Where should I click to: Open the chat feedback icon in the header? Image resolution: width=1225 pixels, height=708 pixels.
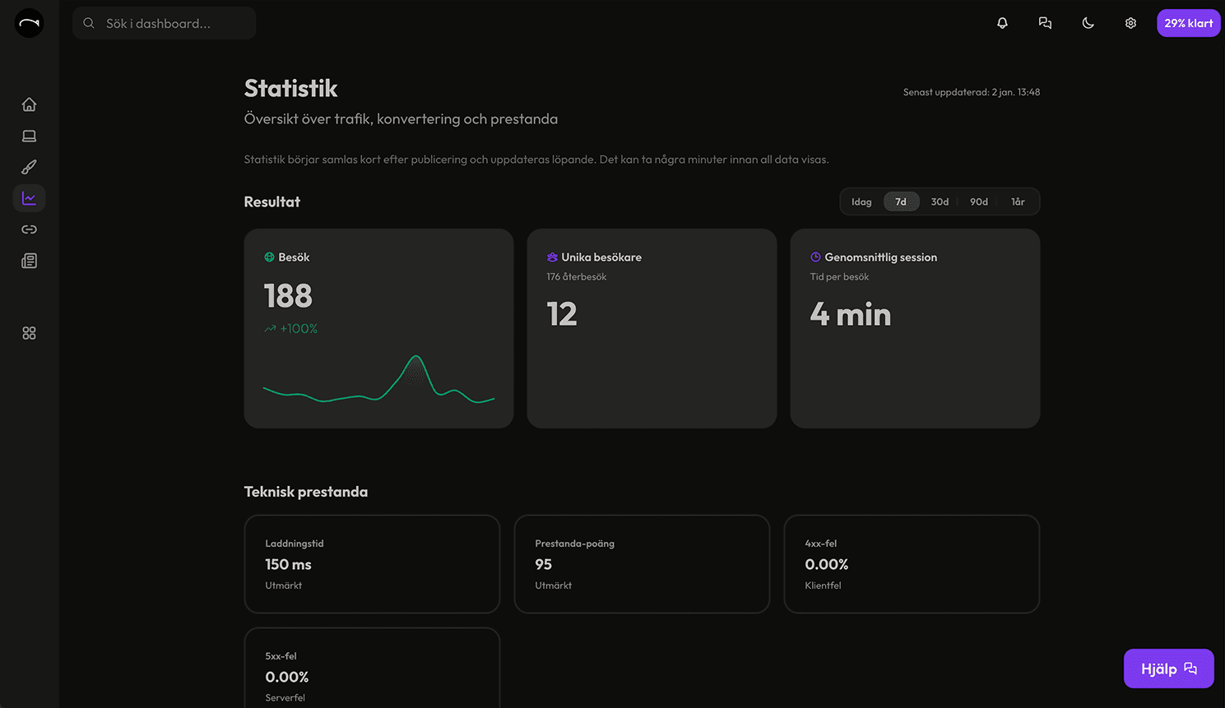[1045, 22]
